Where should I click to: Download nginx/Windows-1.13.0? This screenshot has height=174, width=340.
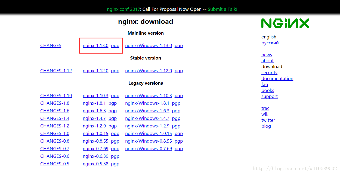click(149, 45)
